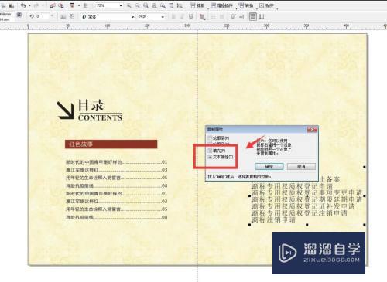Click the application launcher monitor icon
The height and width of the screenshot is (282, 387).
pyautogui.click(x=73, y=5)
